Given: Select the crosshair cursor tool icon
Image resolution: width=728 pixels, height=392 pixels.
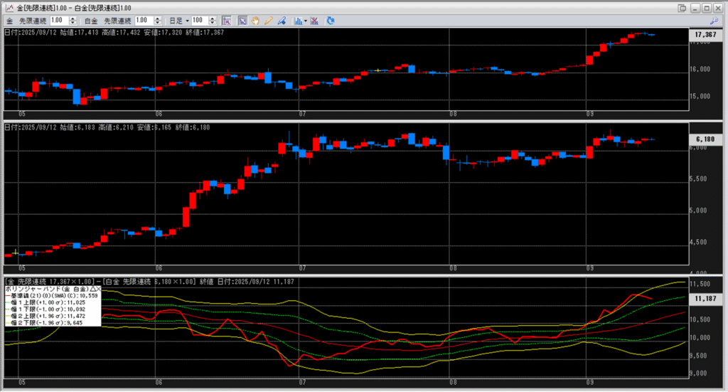Looking at the screenshot, I should [x=227, y=21].
